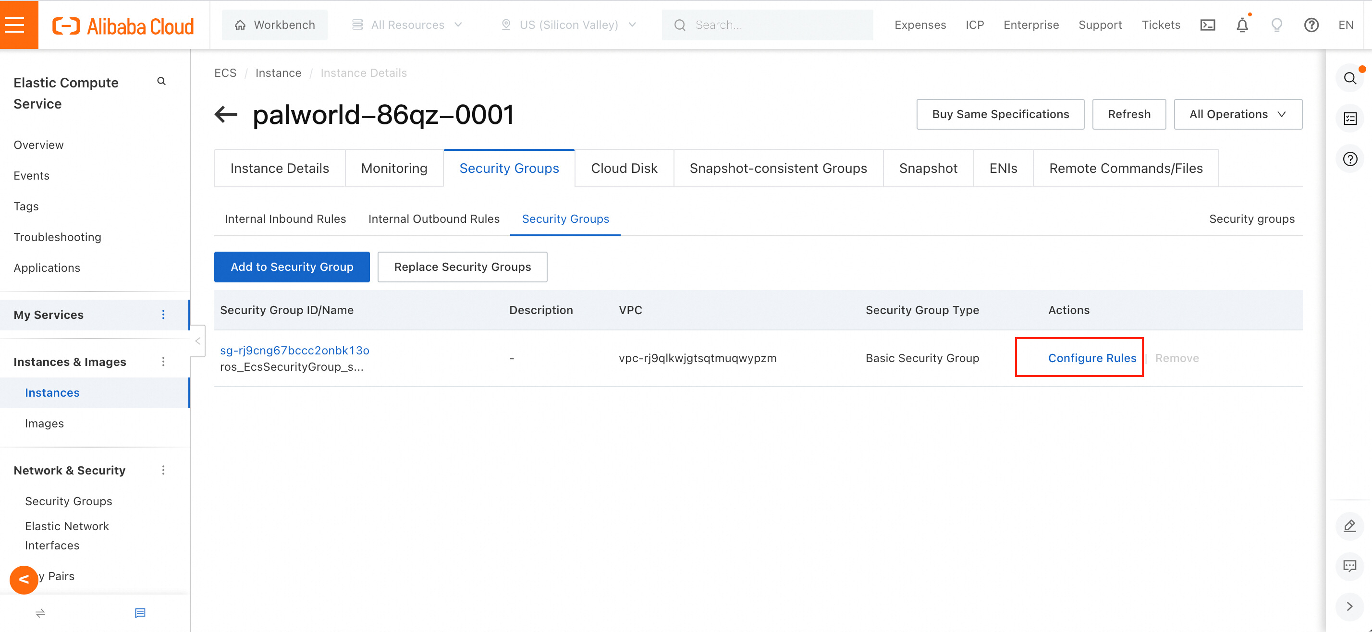This screenshot has height=632, width=1372.
Task: Open the help question mark icon in header
Action: point(1311,25)
